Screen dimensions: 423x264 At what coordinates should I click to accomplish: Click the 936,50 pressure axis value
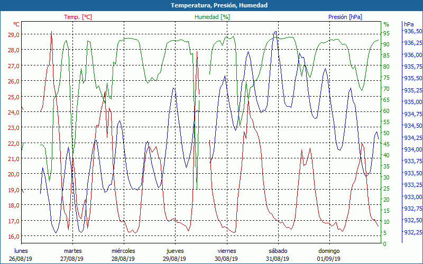coord(413,31)
